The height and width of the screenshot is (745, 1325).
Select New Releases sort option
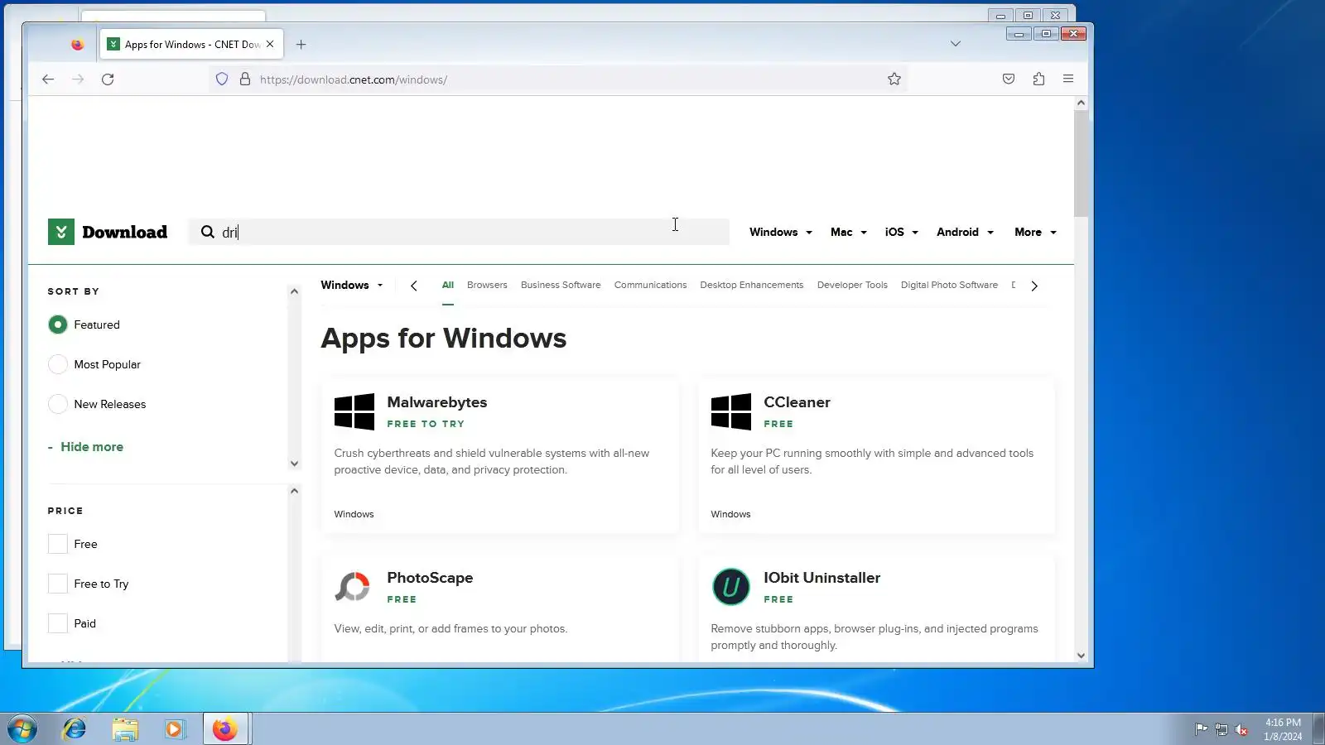click(x=58, y=404)
